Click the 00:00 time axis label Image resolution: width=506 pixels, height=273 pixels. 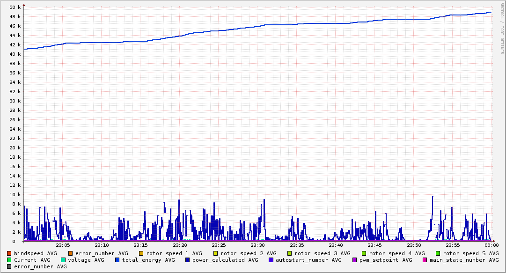pos(491,245)
